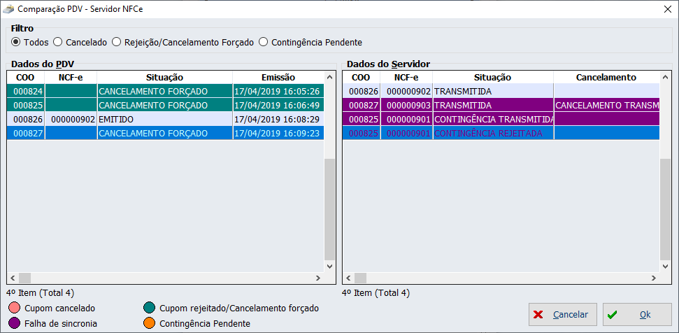
Task: Click the pink Cupom cancelado legend circle
Action: click(14, 308)
